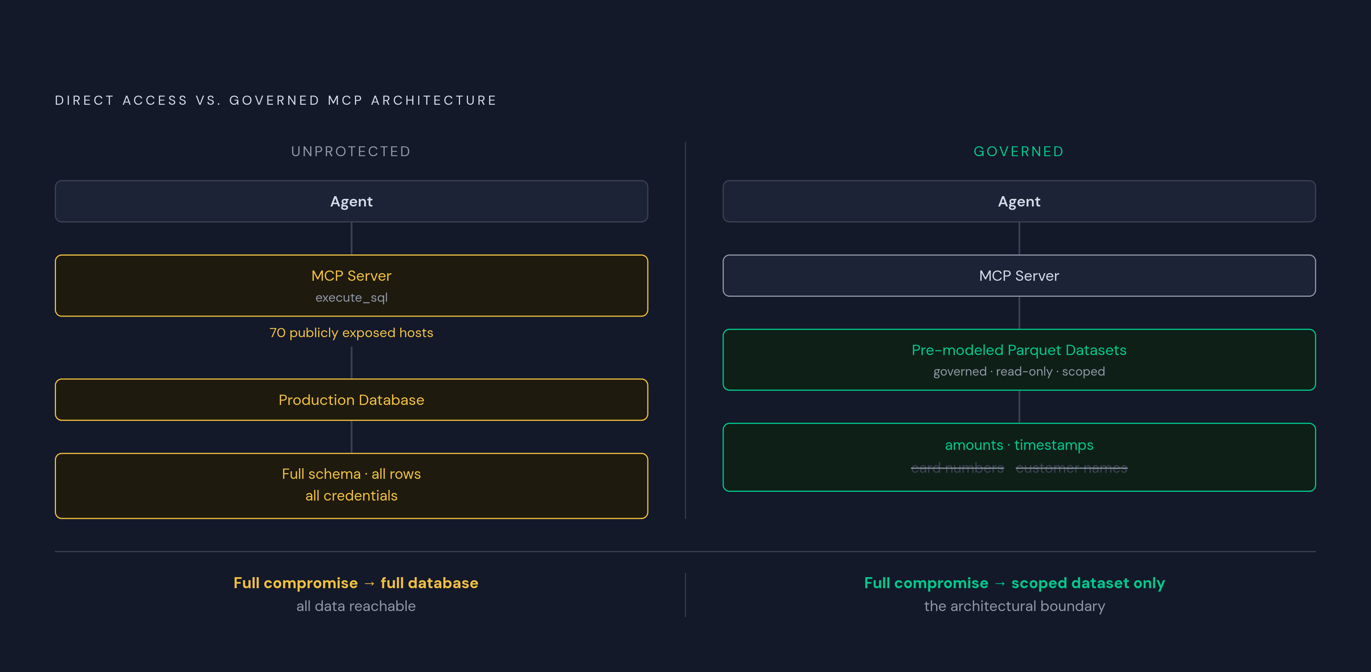This screenshot has height=672, width=1371.
Task: Click the 'amounts · timestamps' text
Action: point(1019,445)
